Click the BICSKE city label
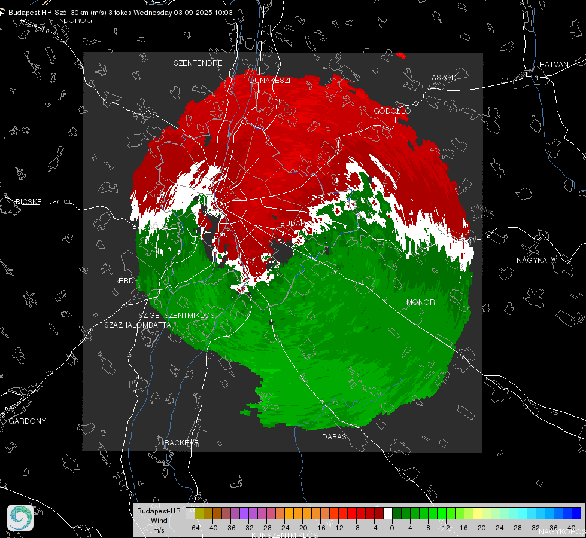The image size is (586, 538). tap(28, 202)
